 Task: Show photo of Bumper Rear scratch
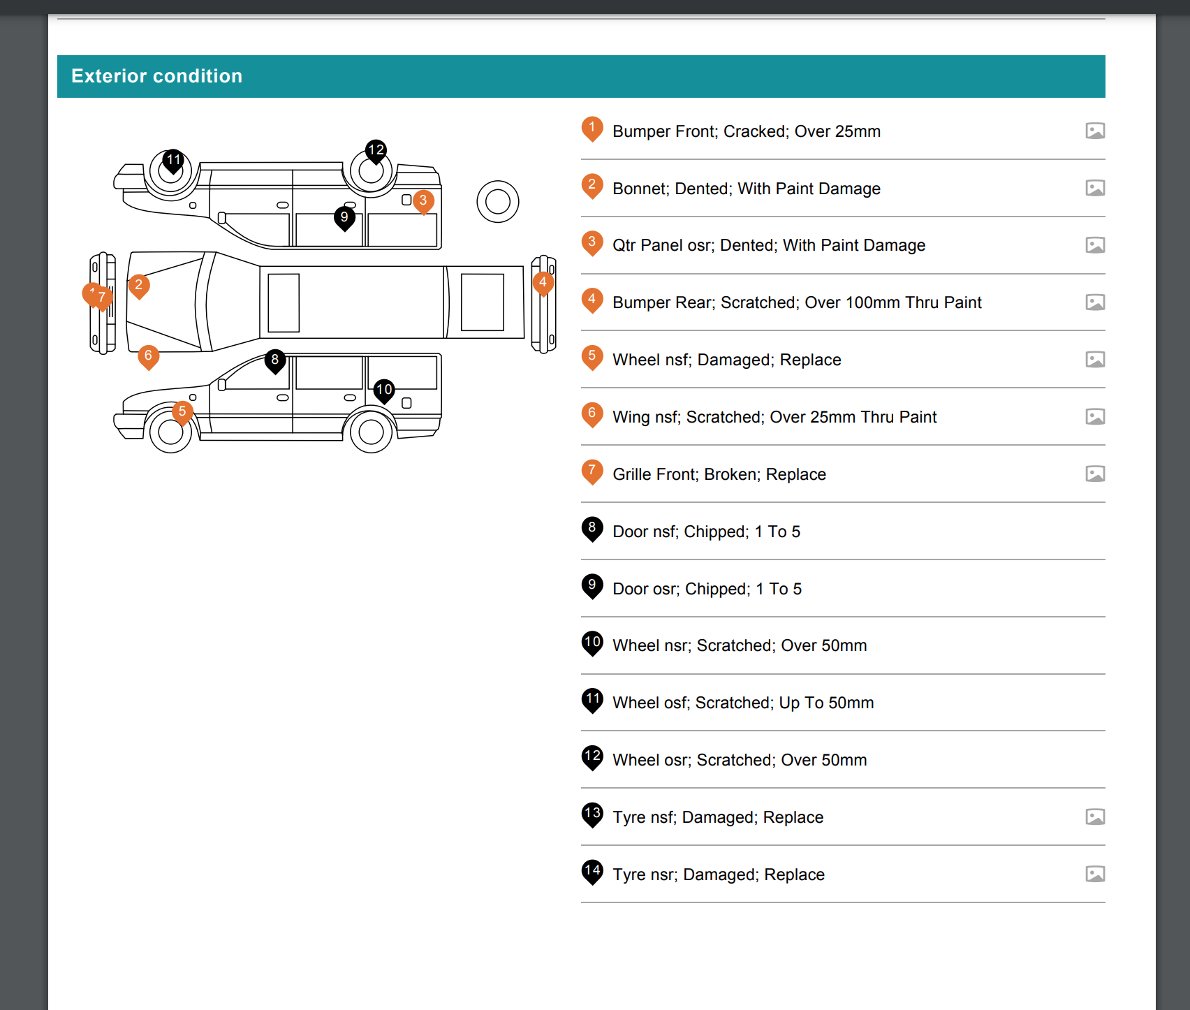(1094, 302)
